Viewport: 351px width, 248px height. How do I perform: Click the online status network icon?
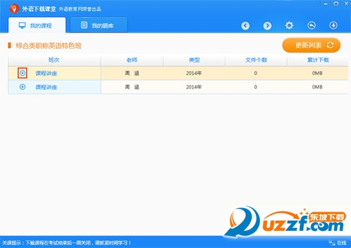(x=332, y=243)
